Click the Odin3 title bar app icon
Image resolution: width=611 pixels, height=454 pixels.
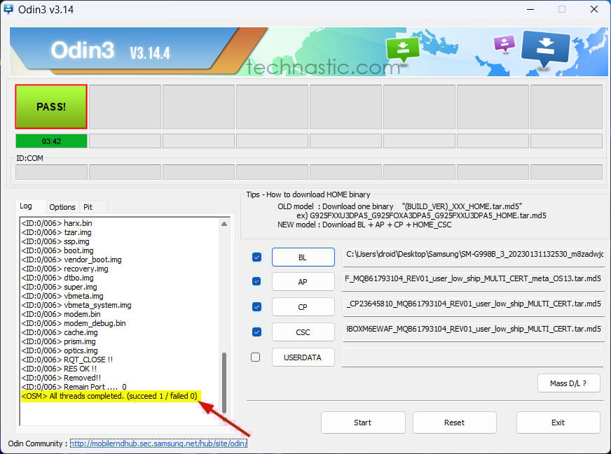click(8, 9)
